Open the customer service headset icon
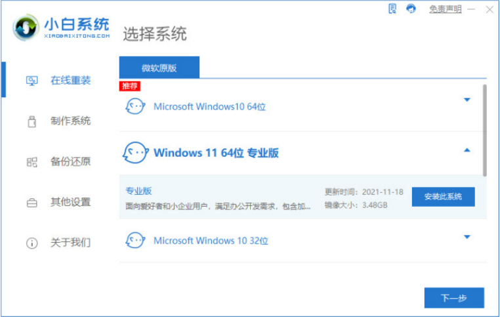This screenshot has height=317, width=500. [x=411, y=9]
